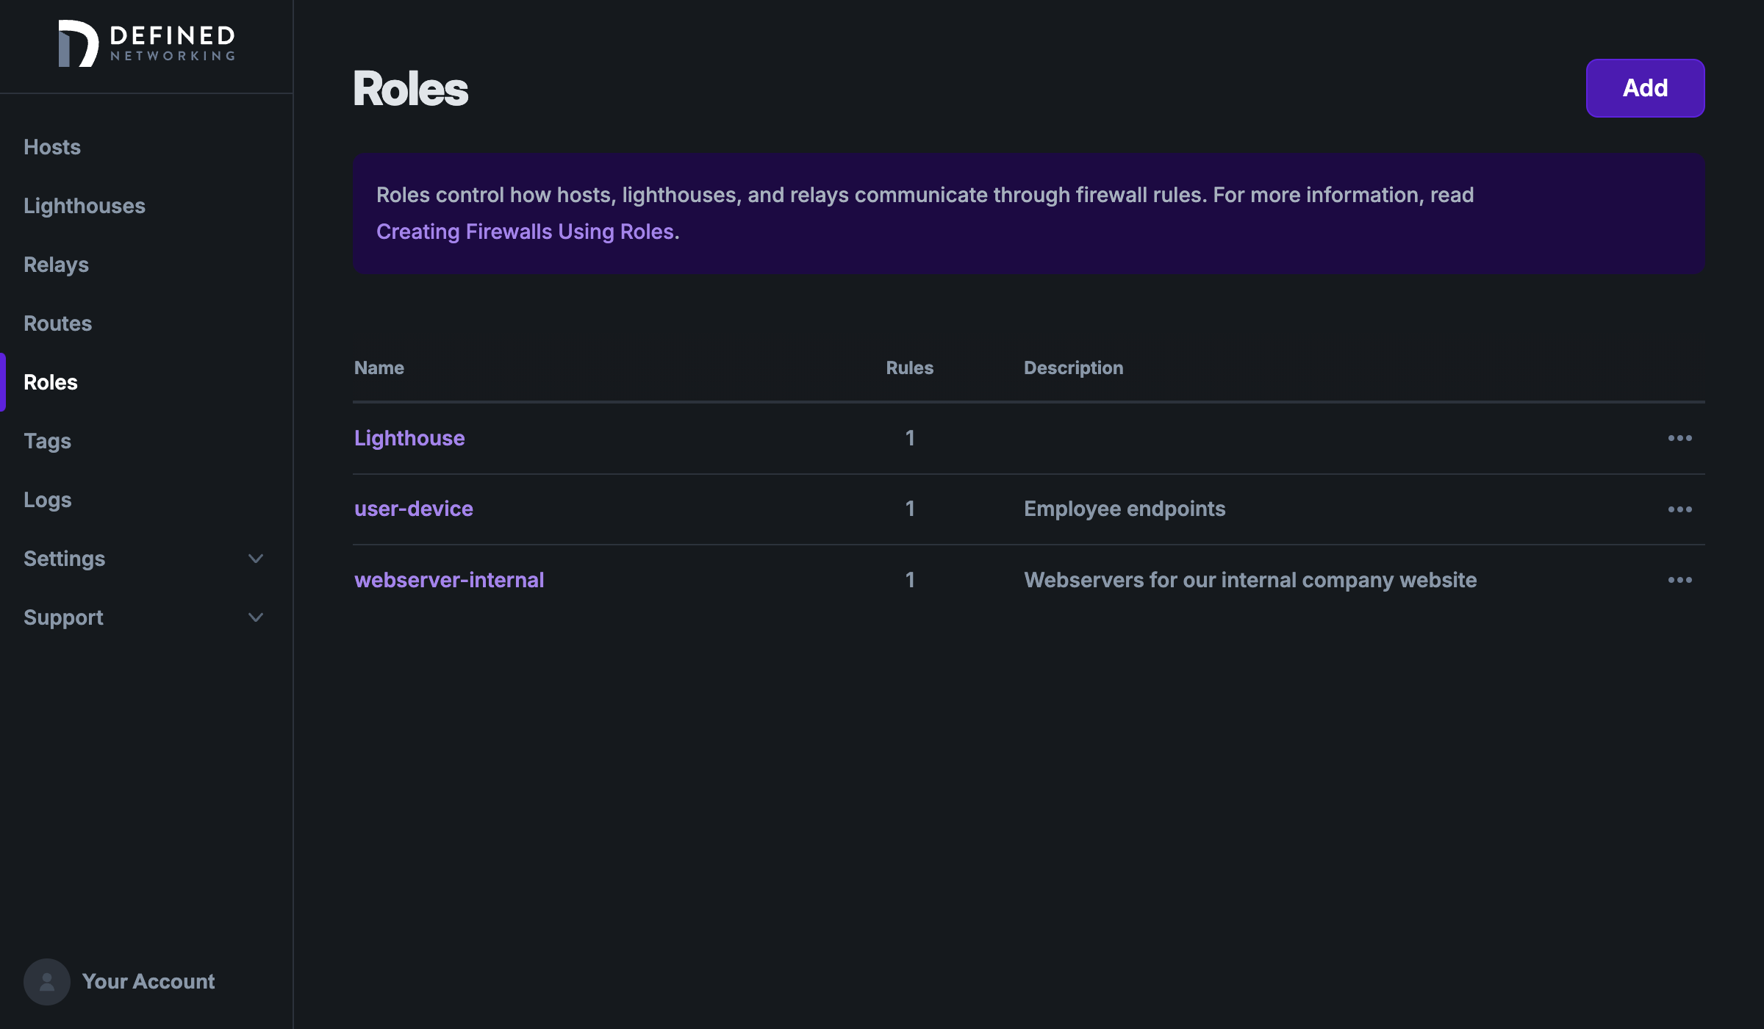Click the Tags navigation icon
The image size is (1764, 1029).
coord(46,440)
